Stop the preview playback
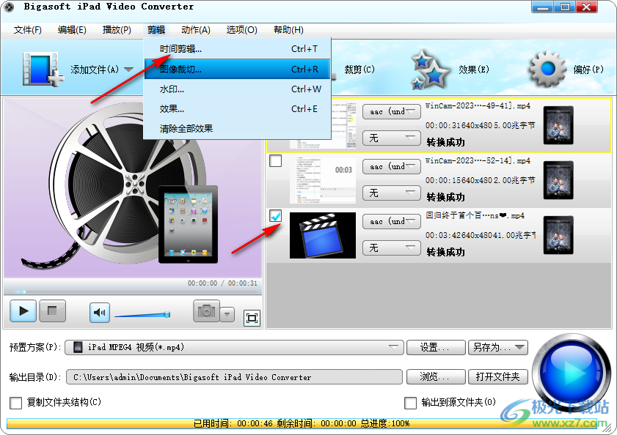The image size is (617, 435). pyautogui.click(x=52, y=311)
